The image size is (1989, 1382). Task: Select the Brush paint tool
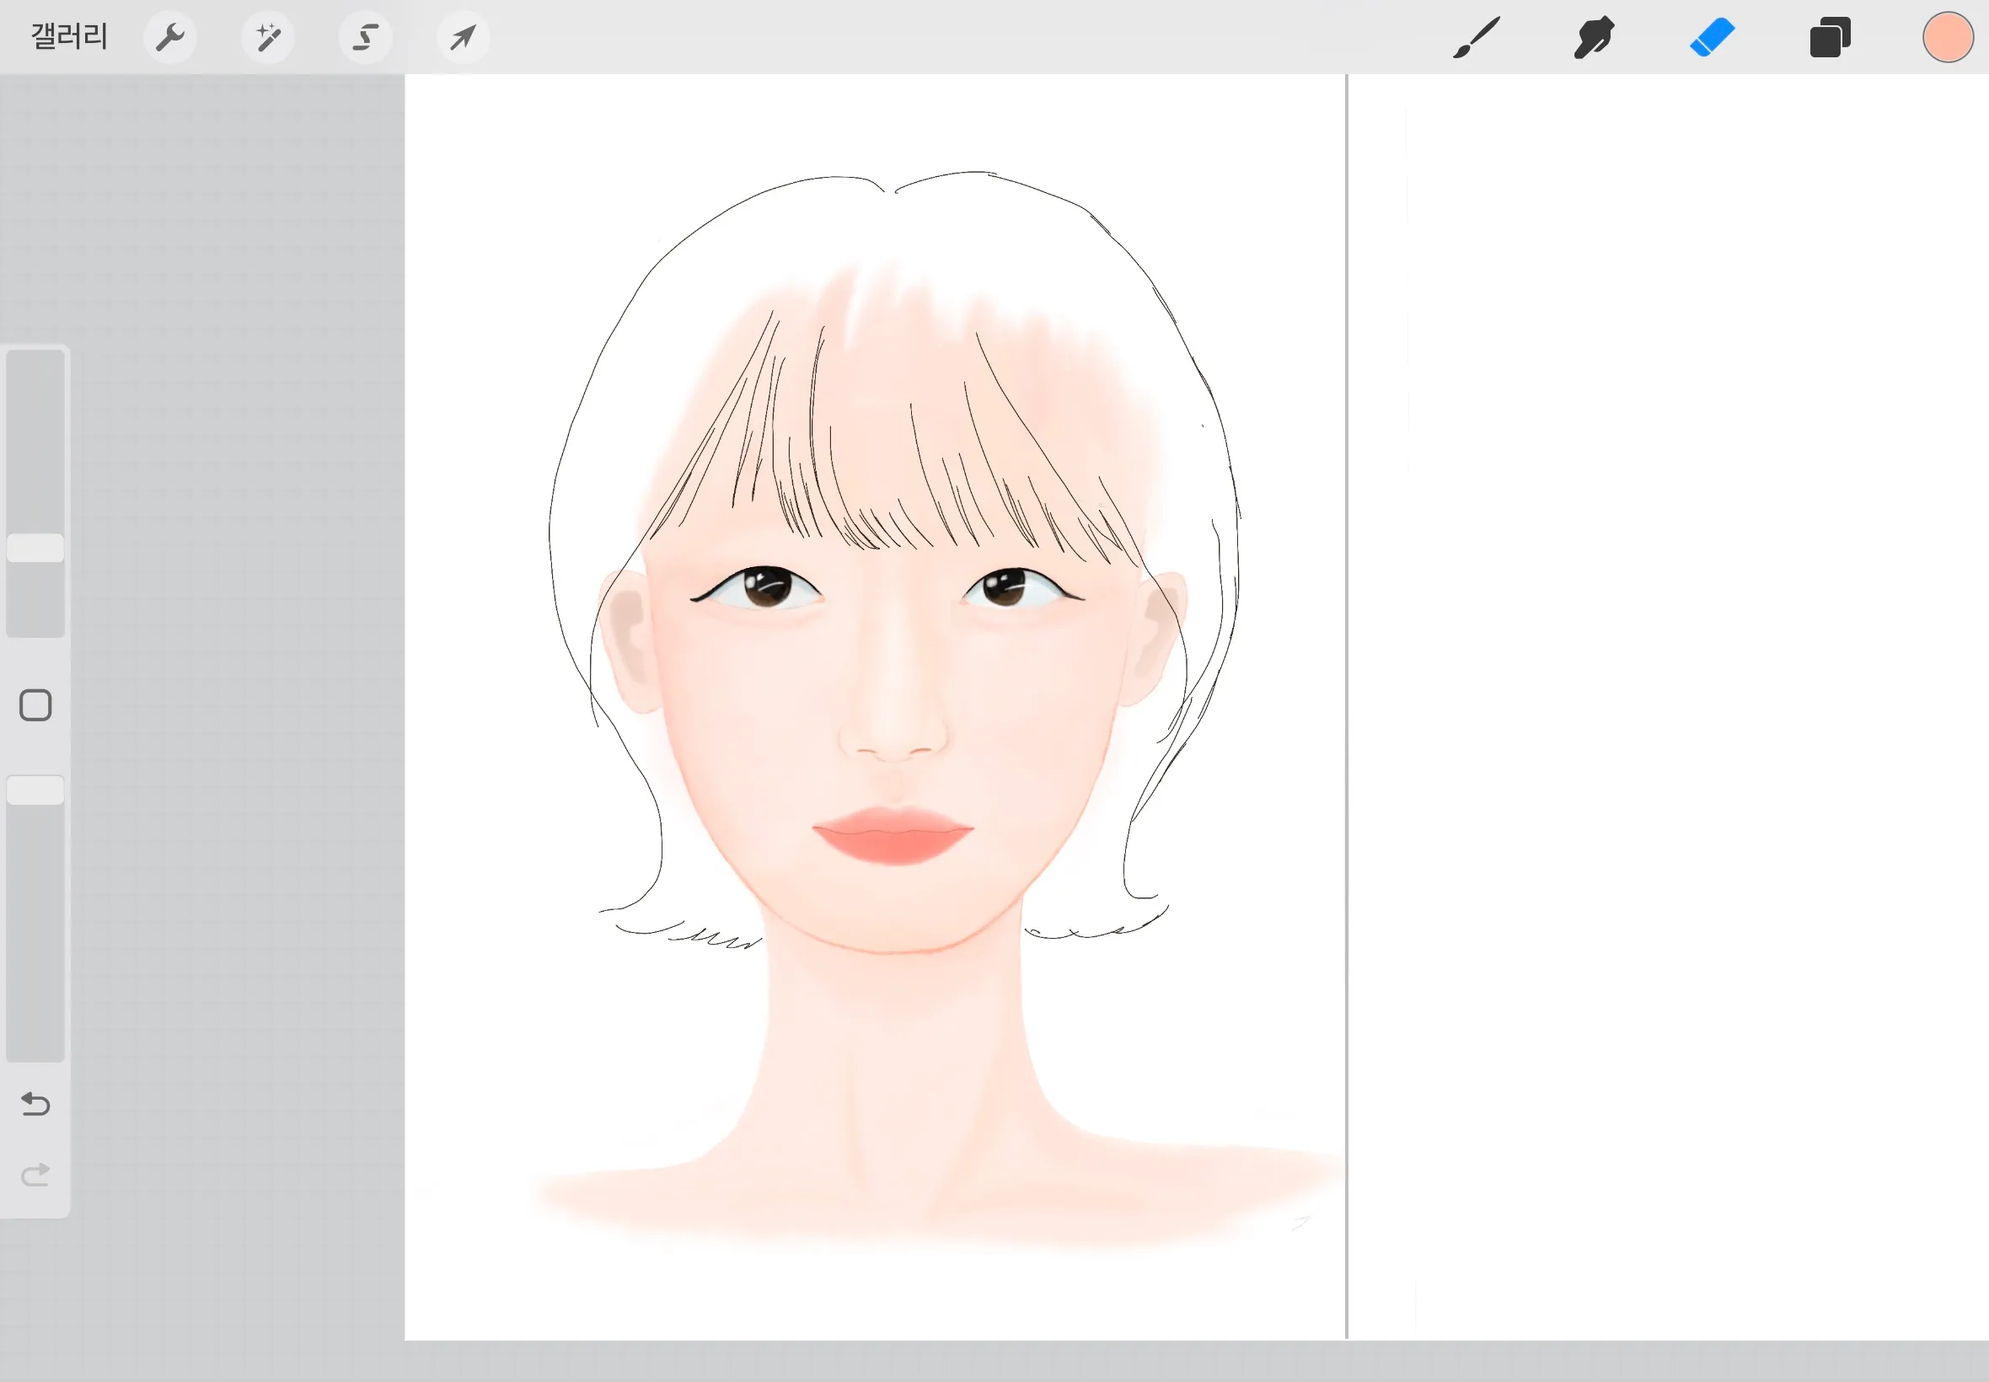tap(1477, 37)
